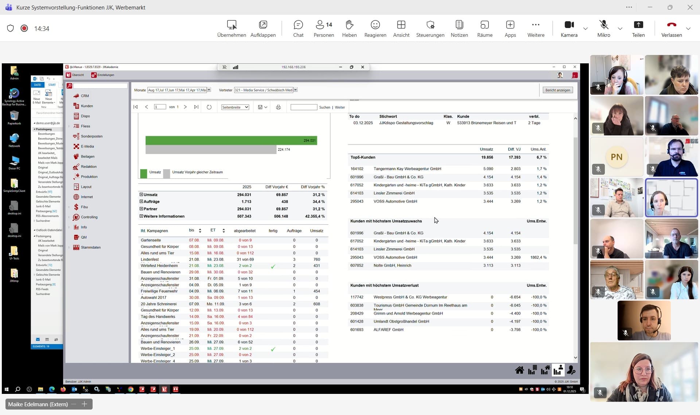Toggle the red recording indicator

24,28
